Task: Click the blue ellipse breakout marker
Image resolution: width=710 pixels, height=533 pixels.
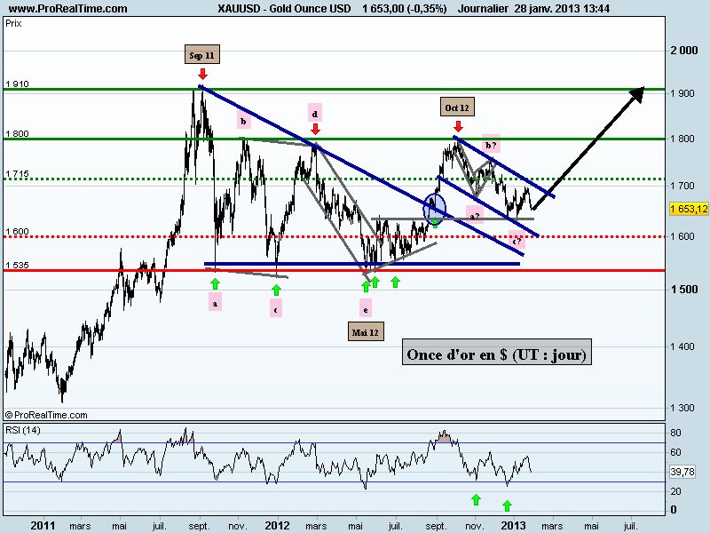Action: point(435,209)
